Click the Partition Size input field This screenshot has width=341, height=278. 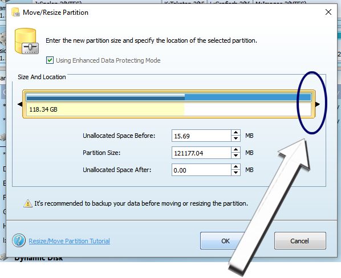tap(201, 153)
